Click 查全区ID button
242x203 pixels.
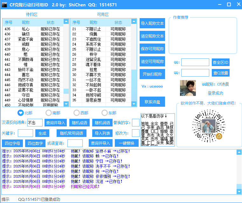[x=221, y=62]
